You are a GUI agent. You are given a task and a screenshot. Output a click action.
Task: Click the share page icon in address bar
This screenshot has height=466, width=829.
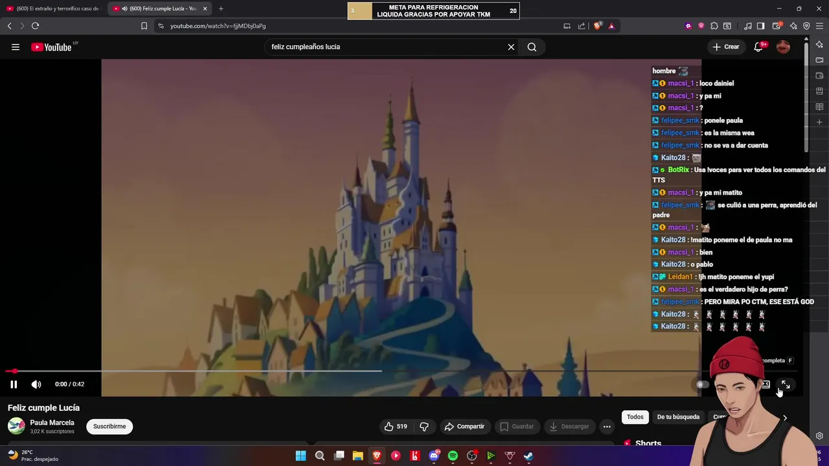click(582, 26)
